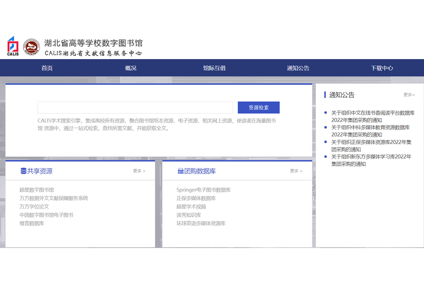
Task: Open 读秀知识库 link
Action: pyautogui.click(x=189, y=215)
